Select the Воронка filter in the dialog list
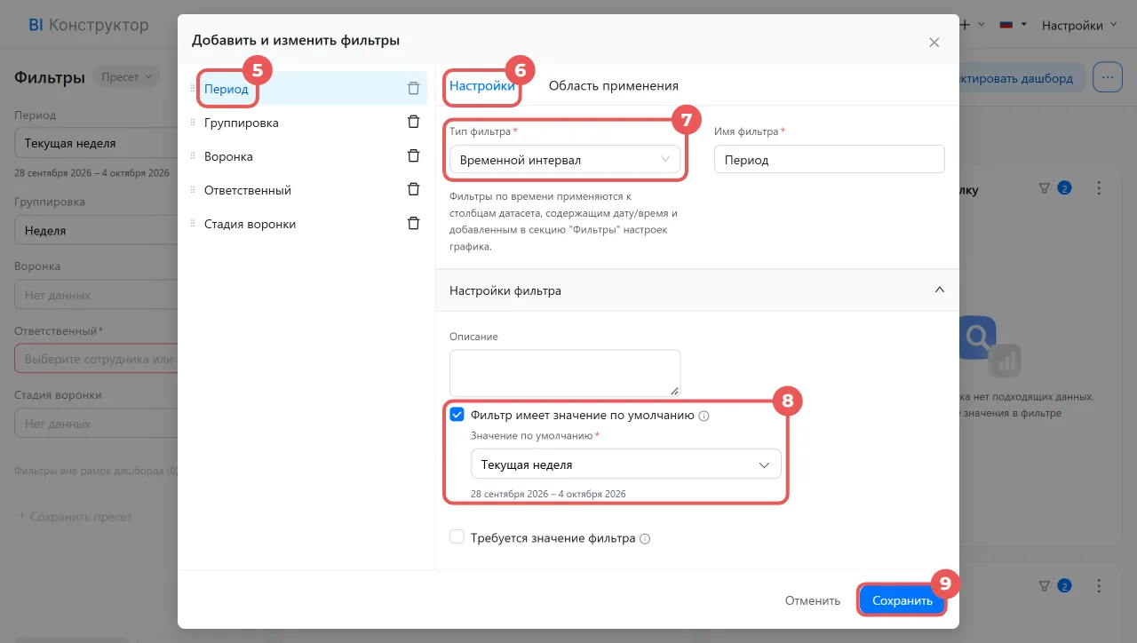 [228, 156]
